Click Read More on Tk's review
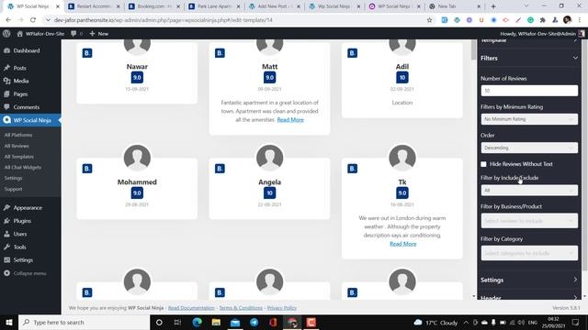 (x=402, y=244)
